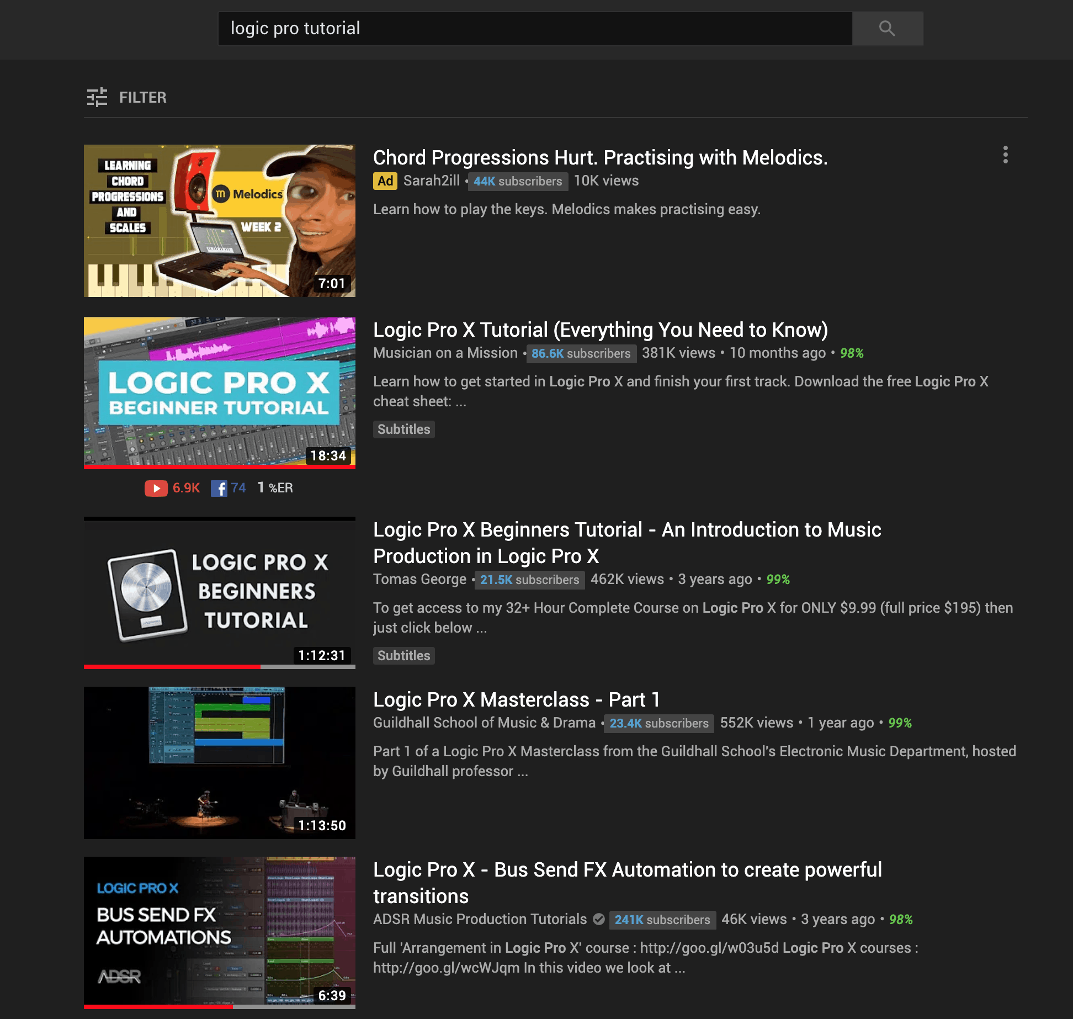This screenshot has height=1019, width=1073.
Task: Click the 98% rating for ADSR video
Action: click(901, 920)
